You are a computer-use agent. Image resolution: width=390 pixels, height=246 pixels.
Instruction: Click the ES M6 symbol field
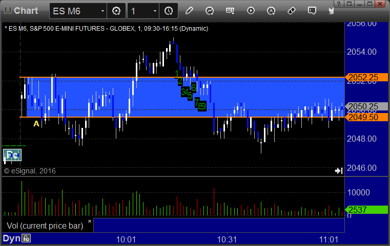coord(78,11)
